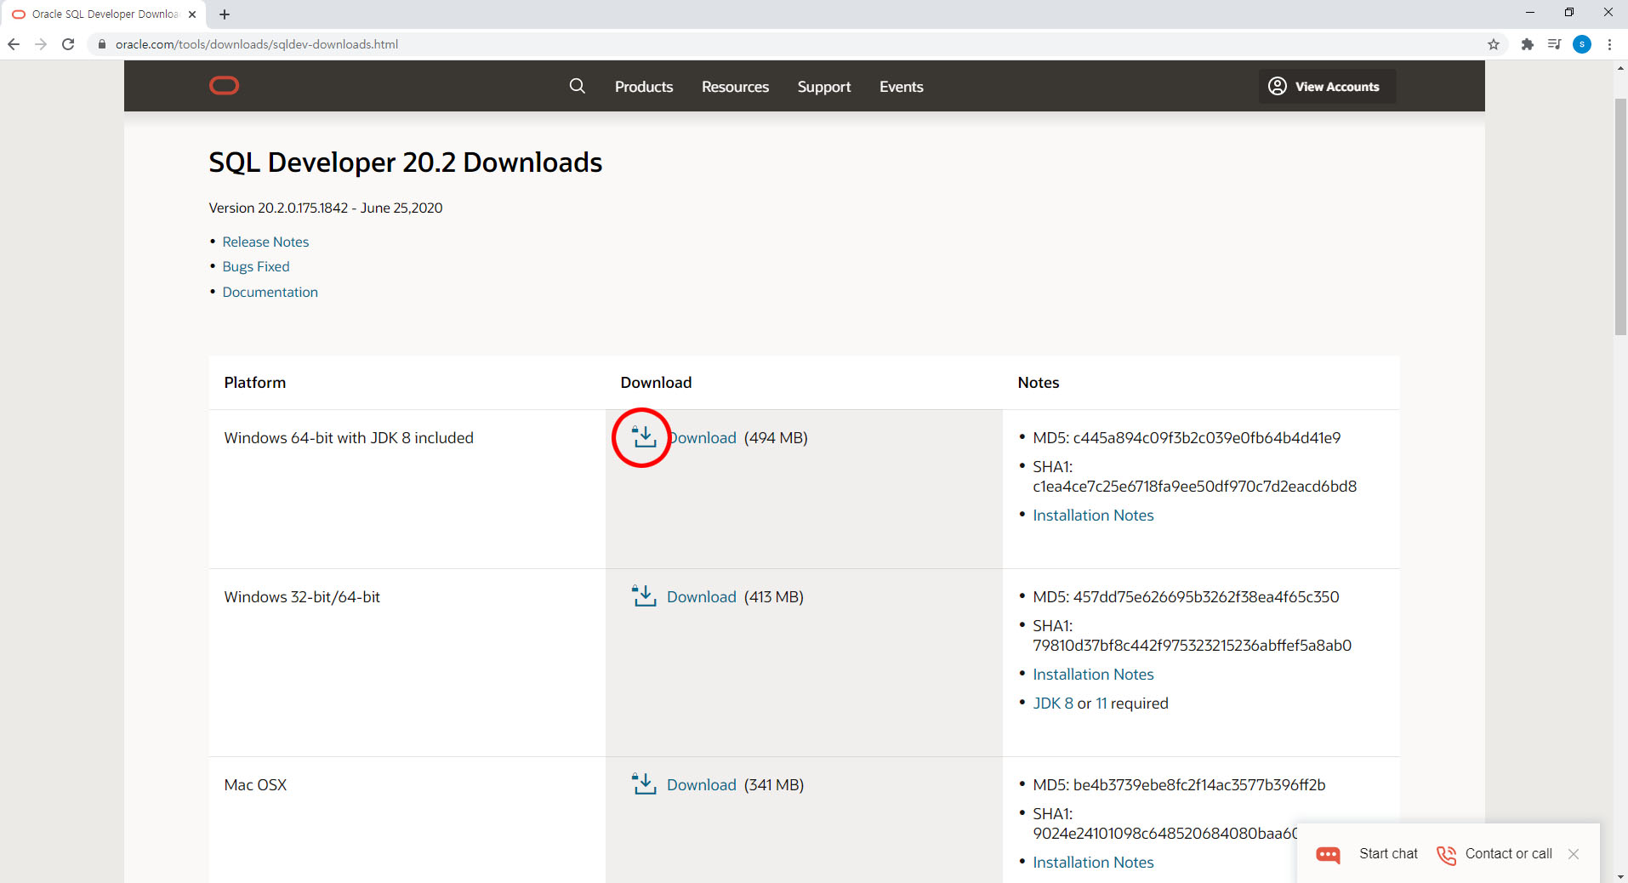Open the site search magnifier icon
1628x883 pixels.
coord(577,86)
